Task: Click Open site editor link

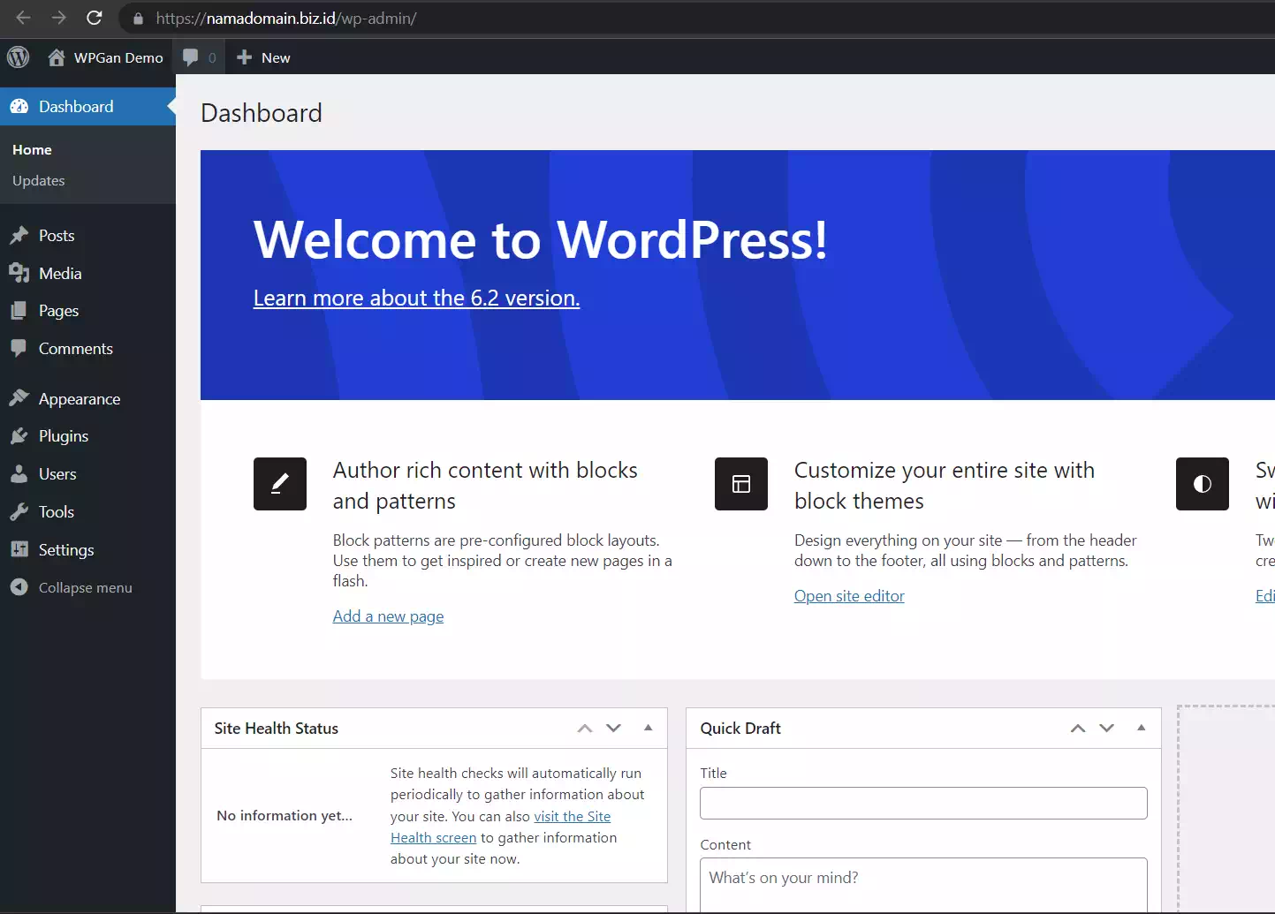Action: click(849, 596)
